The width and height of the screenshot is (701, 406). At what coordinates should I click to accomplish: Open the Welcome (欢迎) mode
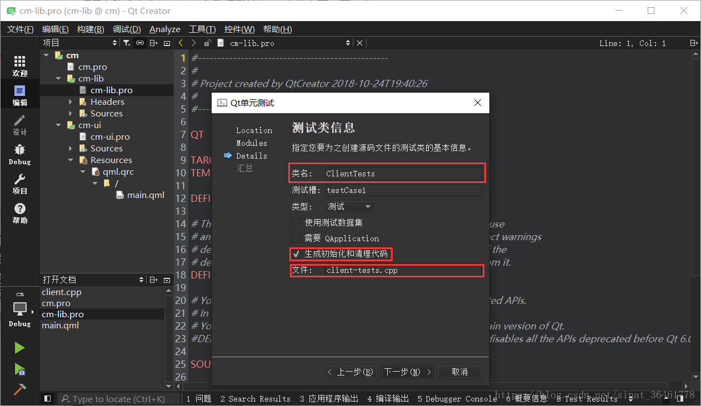(19, 66)
